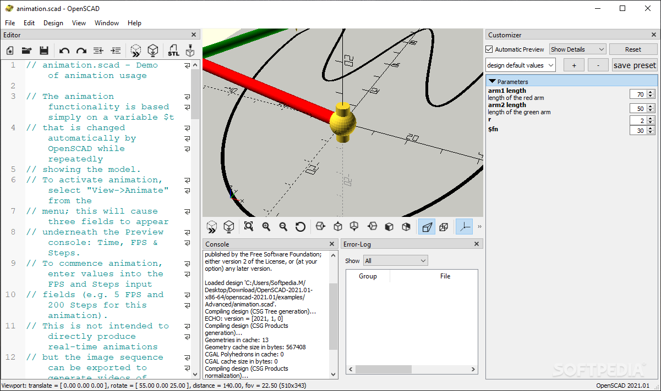Preview the design from the Editor toolbar
661x391 pixels.
coord(135,51)
